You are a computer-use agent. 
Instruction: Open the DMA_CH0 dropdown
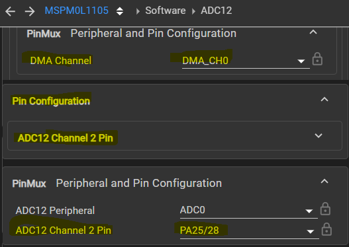point(246,61)
